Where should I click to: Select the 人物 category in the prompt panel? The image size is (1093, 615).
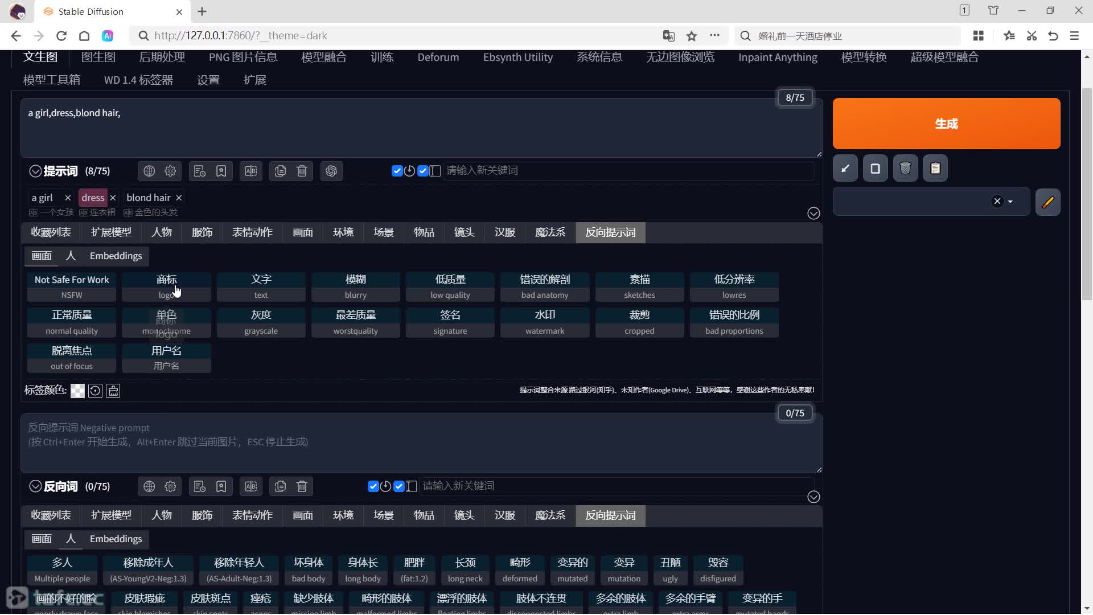click(162, 232)
